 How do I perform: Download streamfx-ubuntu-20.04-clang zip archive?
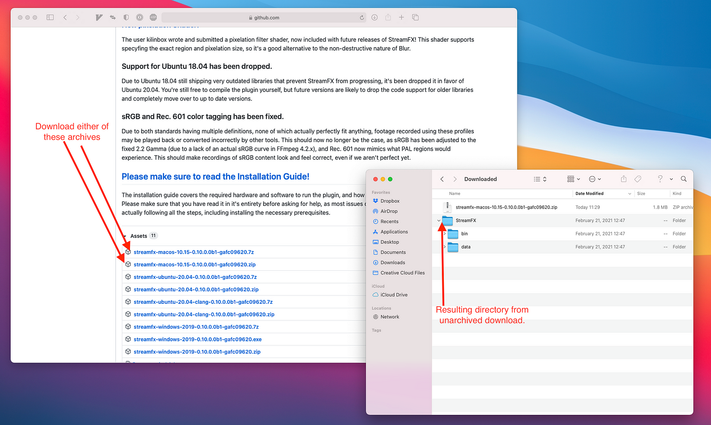(204, 314)
